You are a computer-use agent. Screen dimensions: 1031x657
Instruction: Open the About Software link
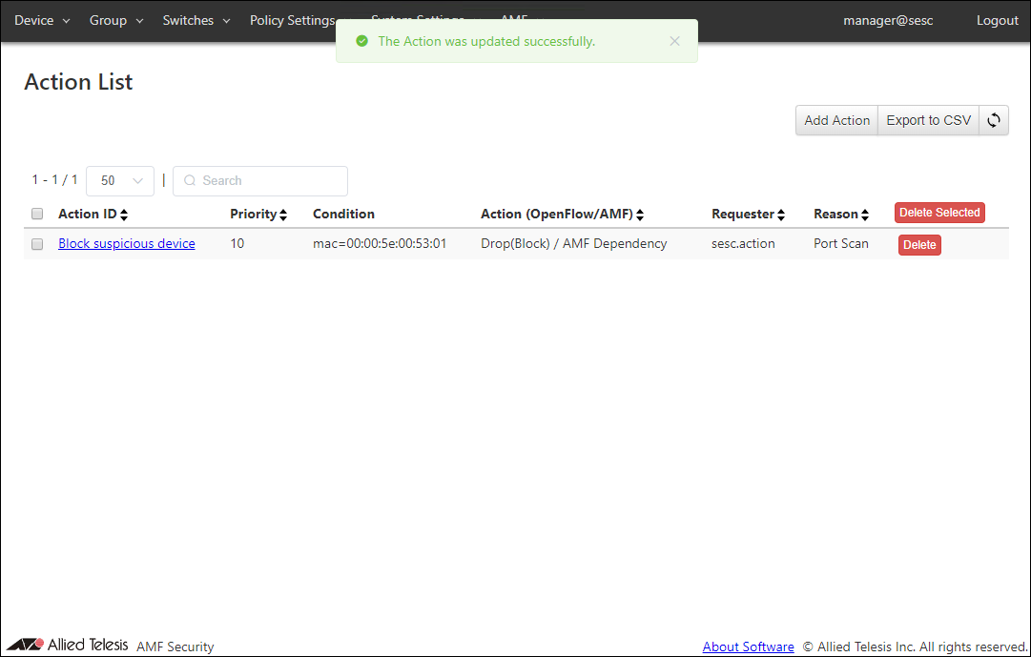[x=748, y=647]
